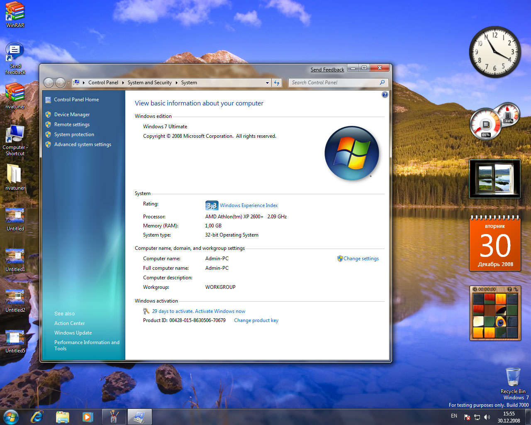The height and width of the screenshot is (425, 531).
Task: Open the recent pages dropdown arrow
Action: (68, 83)
